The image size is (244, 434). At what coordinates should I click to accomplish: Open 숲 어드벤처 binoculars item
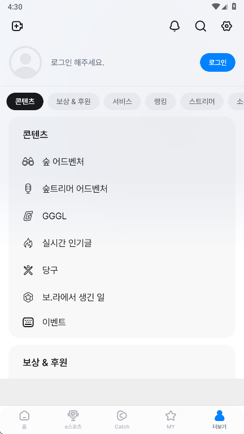(122, 162)
